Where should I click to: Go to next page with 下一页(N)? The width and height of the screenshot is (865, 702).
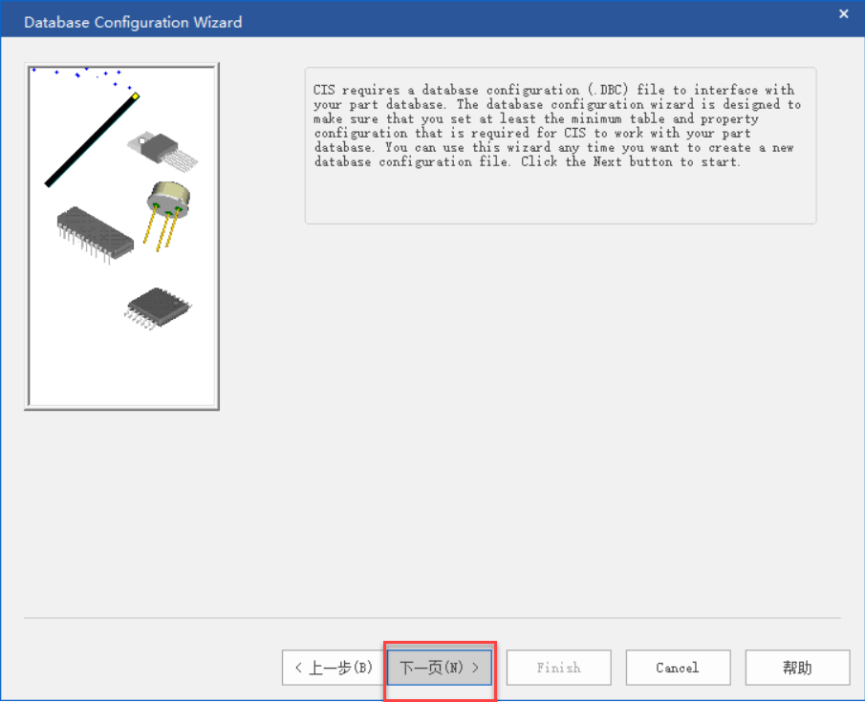[439, 668]
